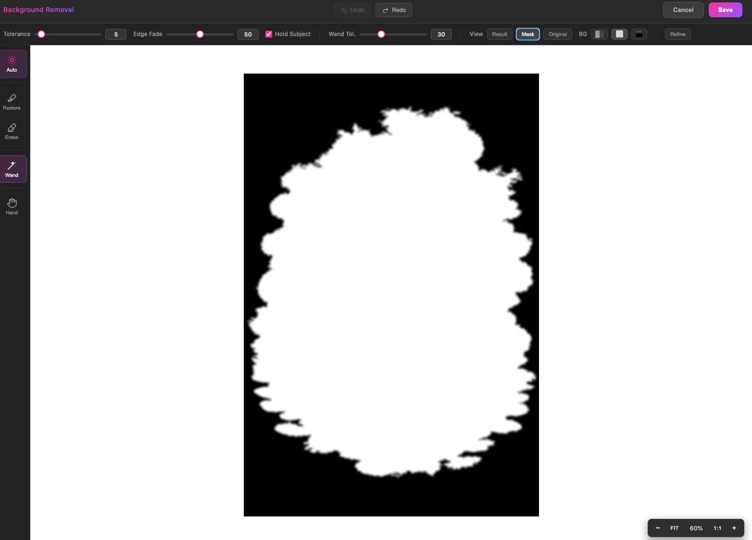752x540 pixels.
Task: Switch view to Result
Action: [x=500, y=34]
